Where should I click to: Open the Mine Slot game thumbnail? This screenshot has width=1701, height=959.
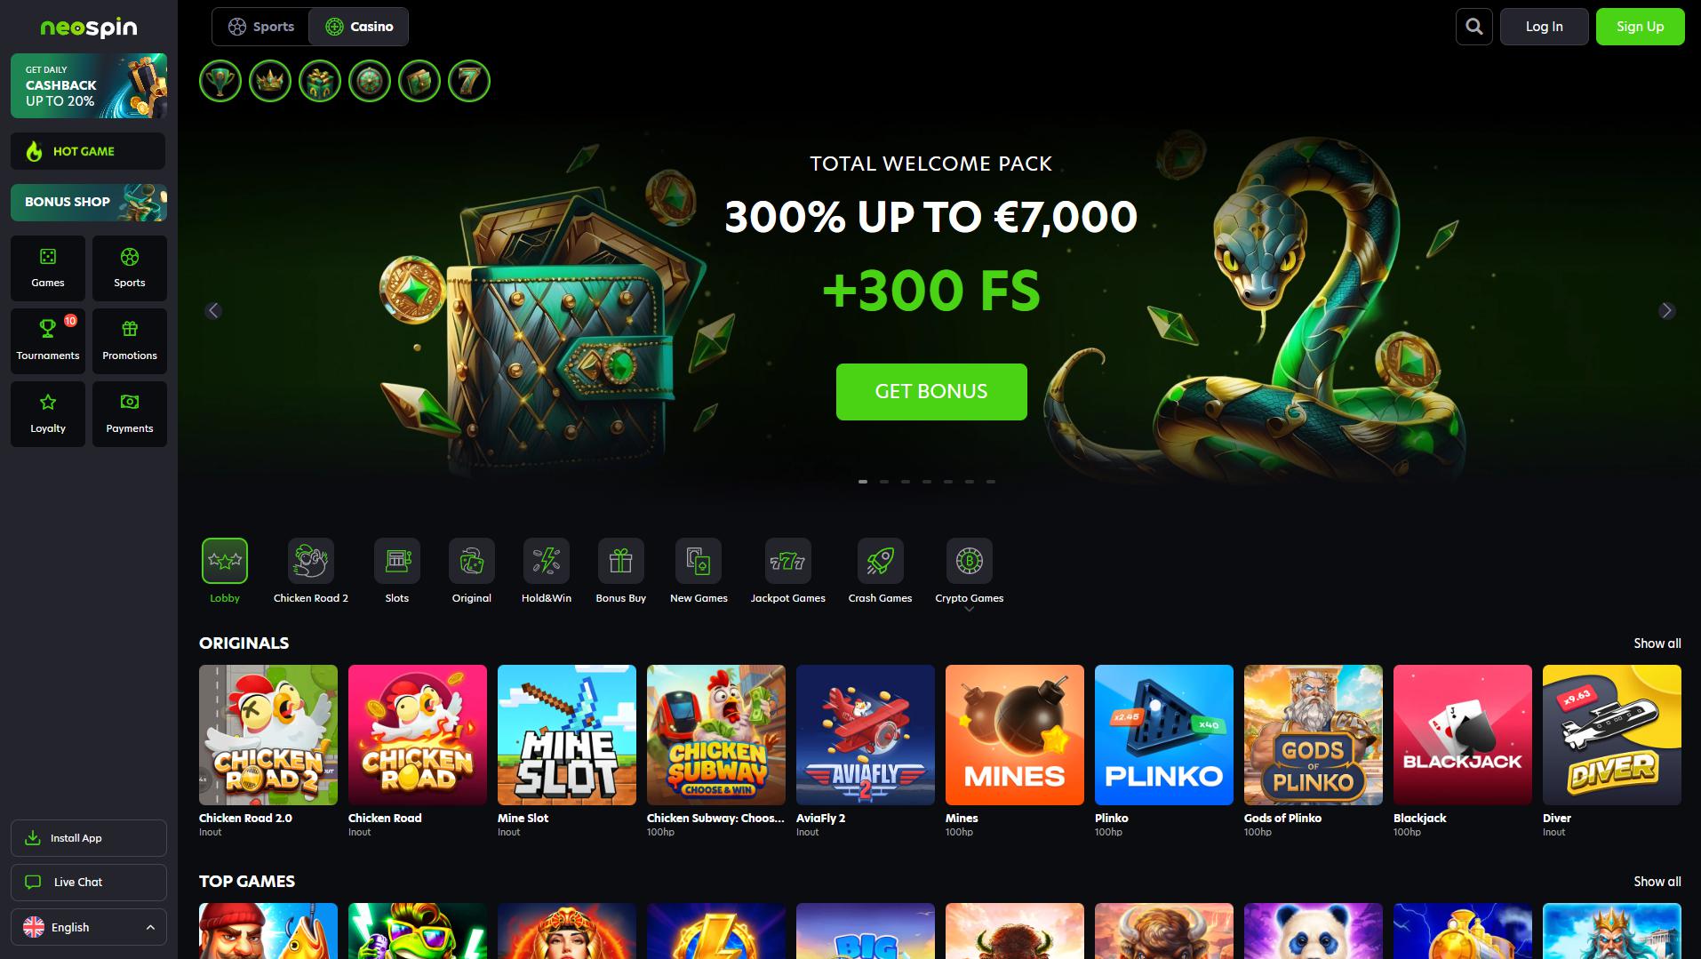567,735
